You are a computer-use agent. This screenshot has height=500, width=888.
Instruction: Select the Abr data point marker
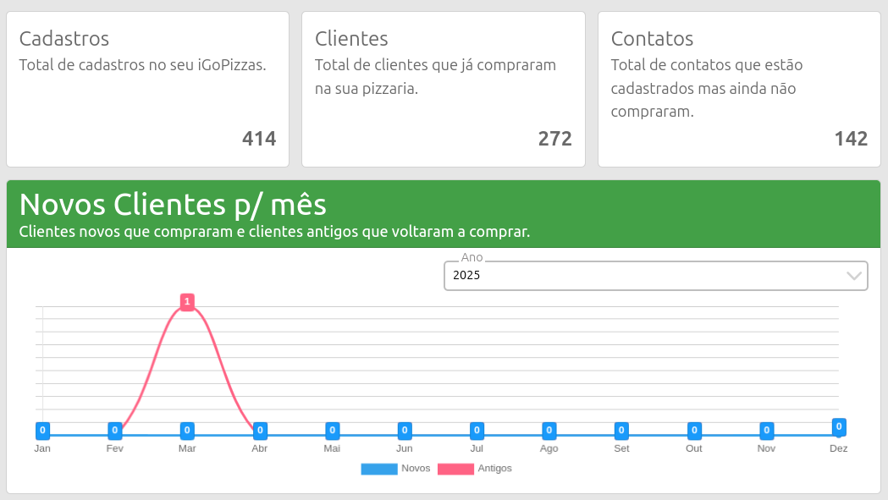(x=260, y=430)
